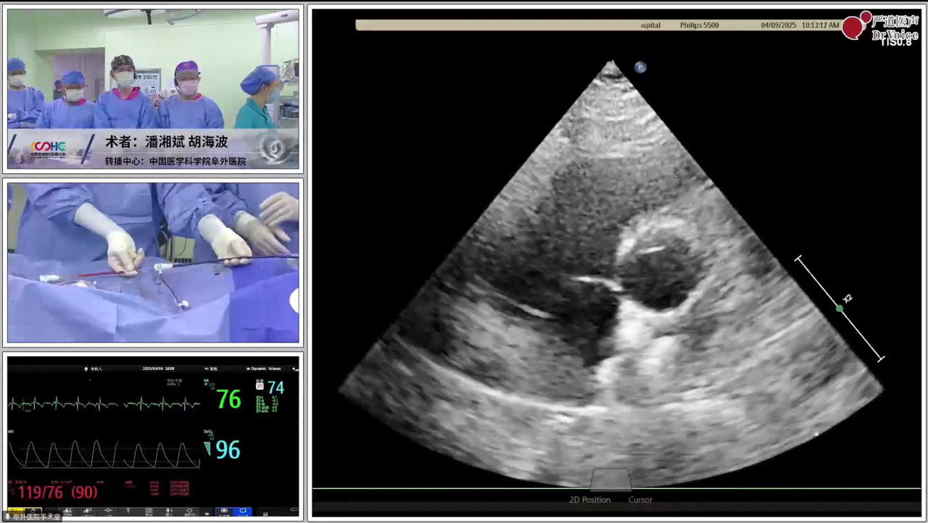Click the patient admit icon in monitor header
Image resolution: width=928 pixels, height=523 pixels.
tap(86, 368)
